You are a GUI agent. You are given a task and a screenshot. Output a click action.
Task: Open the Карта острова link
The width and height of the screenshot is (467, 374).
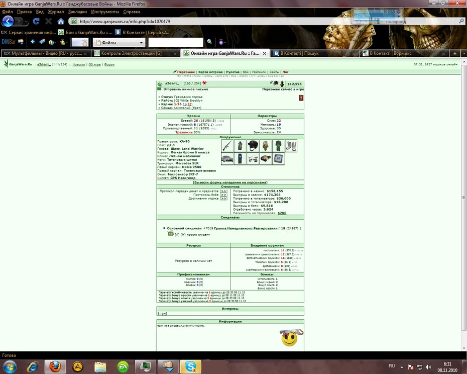click(210, 72)
